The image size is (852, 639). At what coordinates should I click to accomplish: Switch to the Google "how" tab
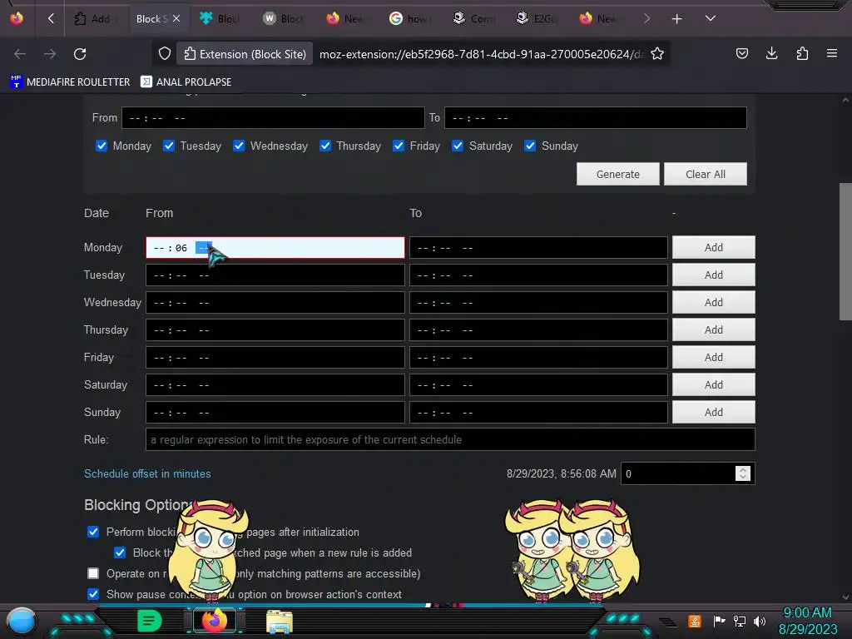pos(410,19)
